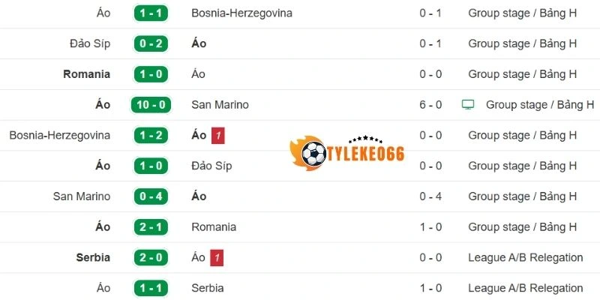This screenshot has height=300, width=600.
Task: Click Đảo Síp away team name
Action: click(x=213, y=166)
